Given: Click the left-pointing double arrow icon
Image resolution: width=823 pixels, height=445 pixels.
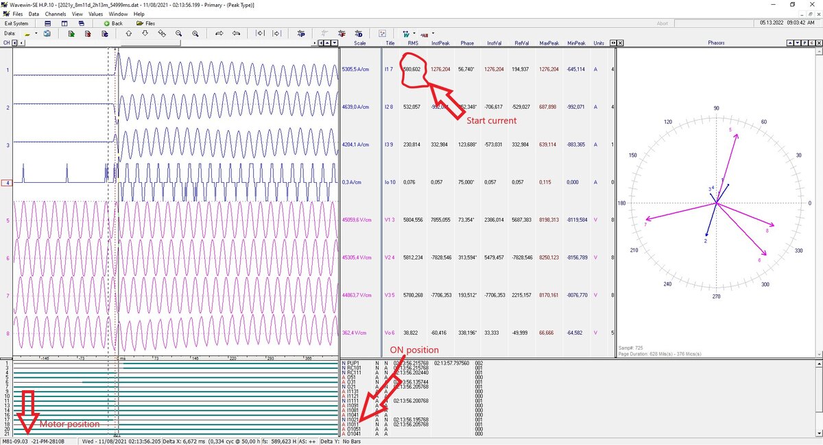Looking at the screenshot, I should tap(236, 33).
